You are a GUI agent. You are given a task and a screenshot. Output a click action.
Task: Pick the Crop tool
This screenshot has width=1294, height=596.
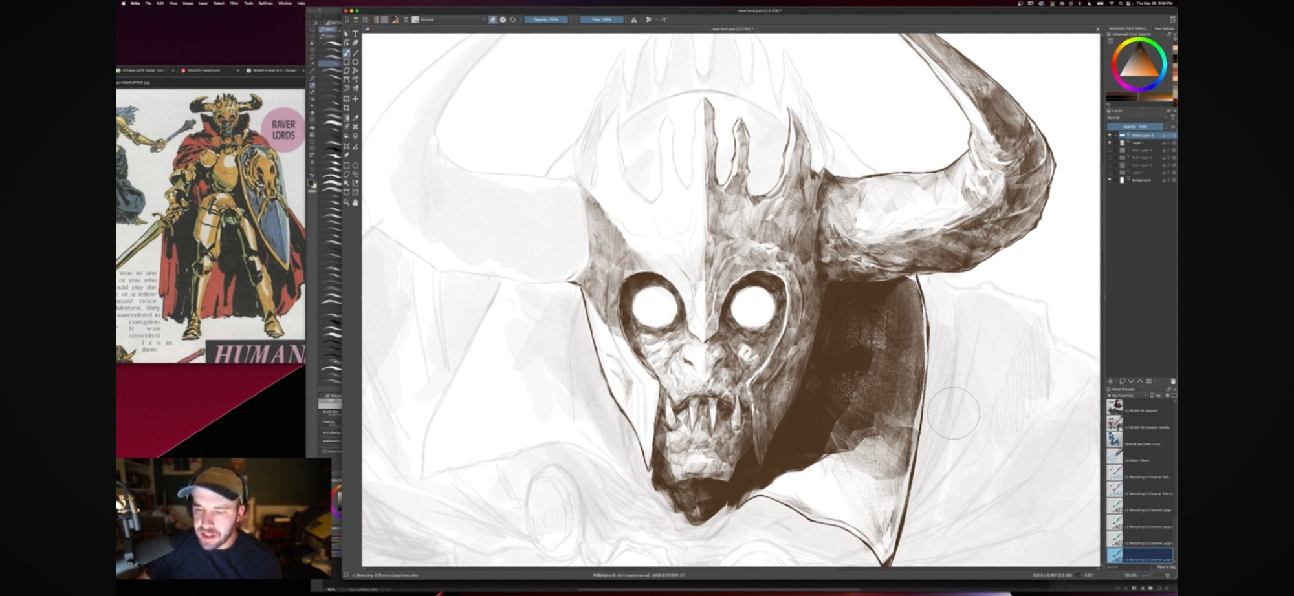pyautogui.click(x=347, y=108)
